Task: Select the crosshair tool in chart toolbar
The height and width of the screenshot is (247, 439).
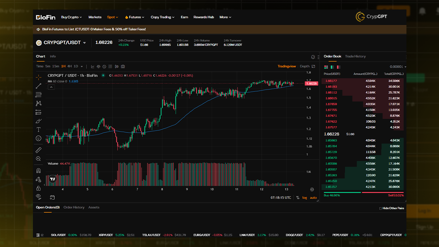Action: pos(38,77)
